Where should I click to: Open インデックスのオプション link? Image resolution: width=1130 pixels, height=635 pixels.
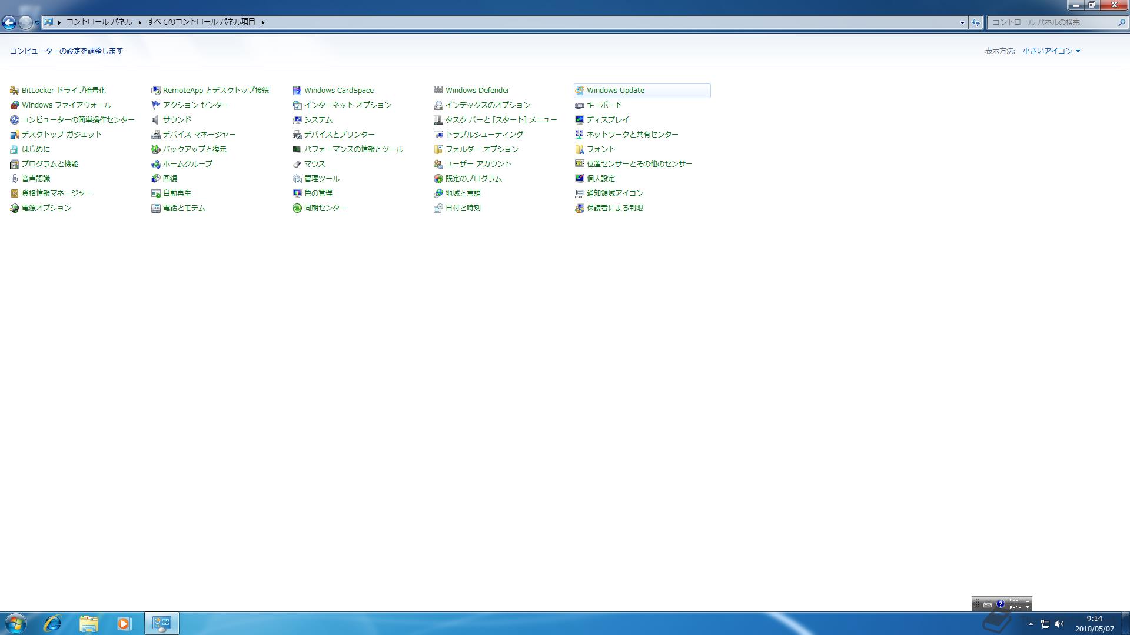point(488,105)
